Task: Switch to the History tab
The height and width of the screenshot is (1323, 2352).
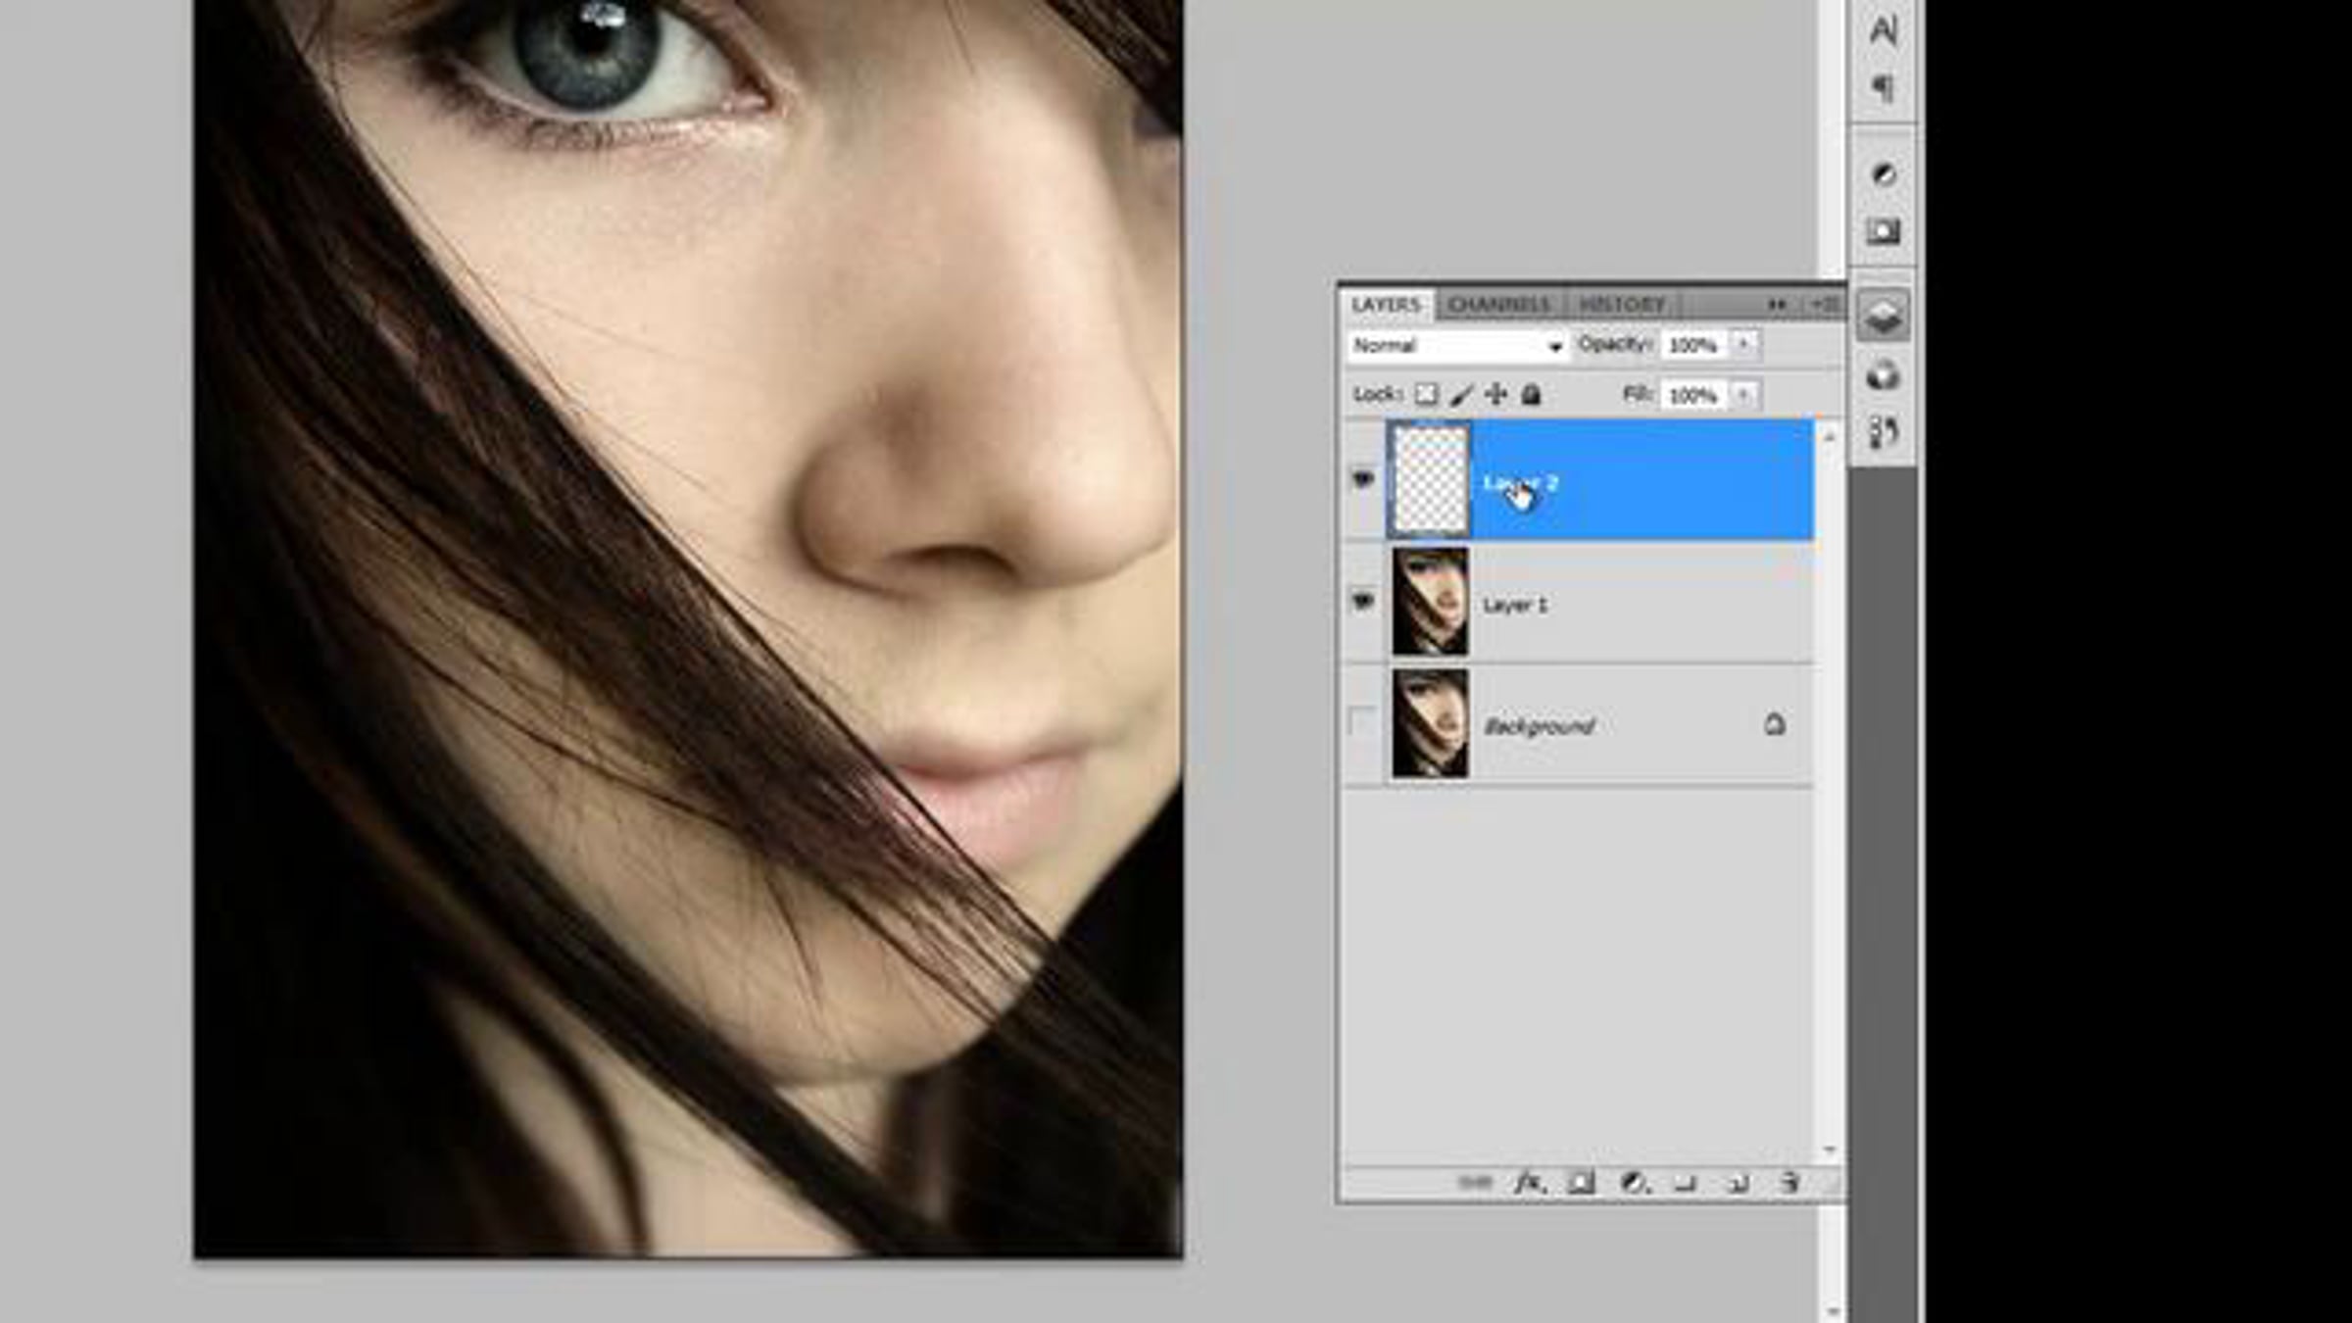Action: (x=1622, y=305)
